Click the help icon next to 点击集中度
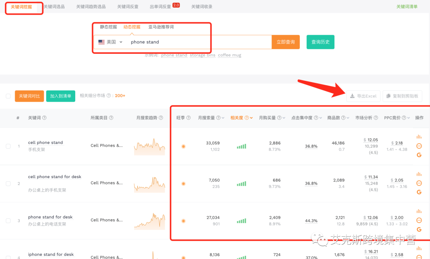This screenshot has height=259, width=430. pyautogui.click(x=317, y=118)
